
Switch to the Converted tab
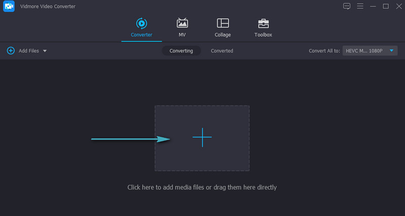[x=222, y=51]
